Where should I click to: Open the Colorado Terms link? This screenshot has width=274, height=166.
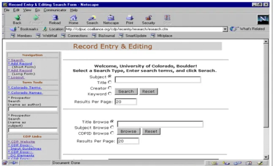(x=24, y=88)
